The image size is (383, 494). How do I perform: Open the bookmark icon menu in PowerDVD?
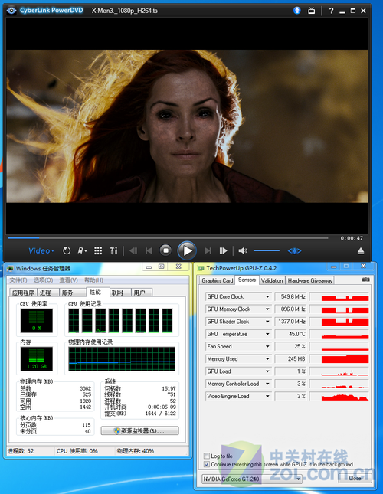tap(82, 250)
